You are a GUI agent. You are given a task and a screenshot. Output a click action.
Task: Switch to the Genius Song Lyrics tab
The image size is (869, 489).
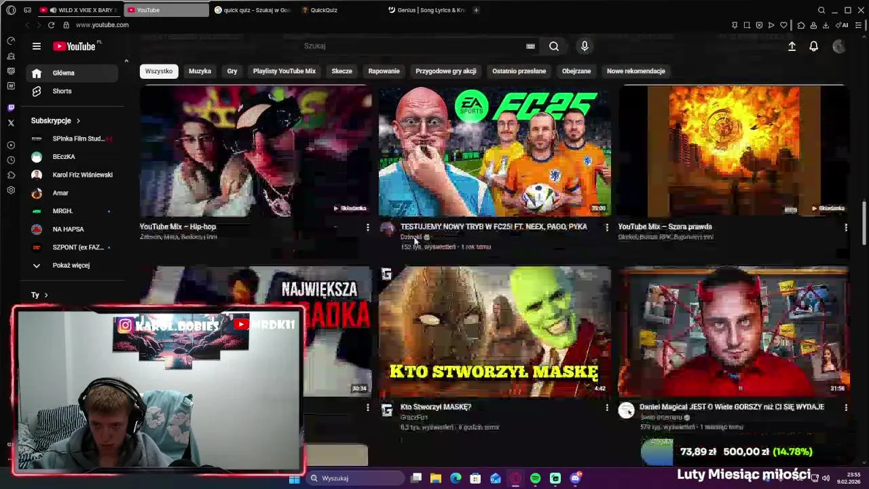426,10
